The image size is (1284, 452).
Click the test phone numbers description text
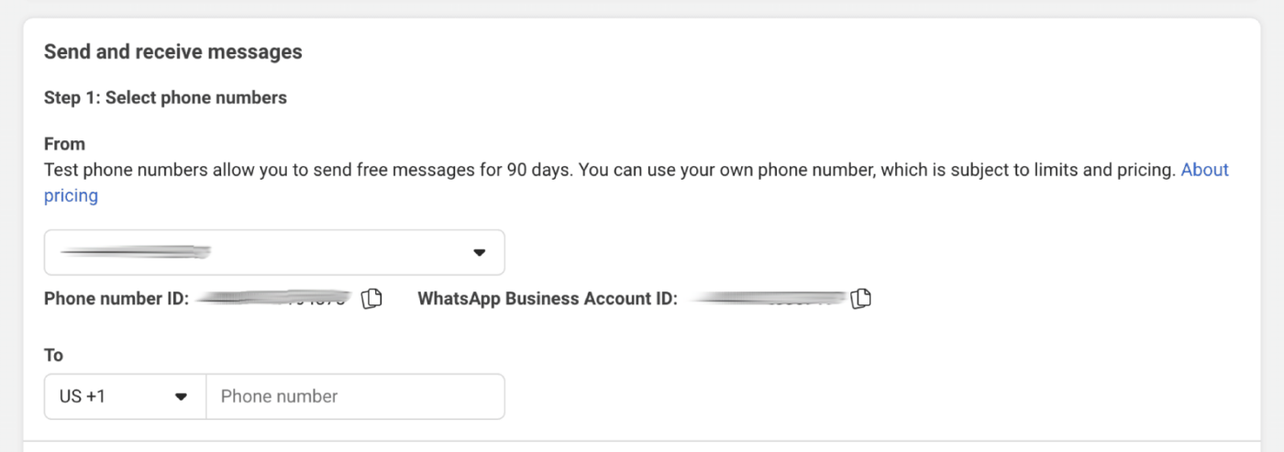coord(610,170)
